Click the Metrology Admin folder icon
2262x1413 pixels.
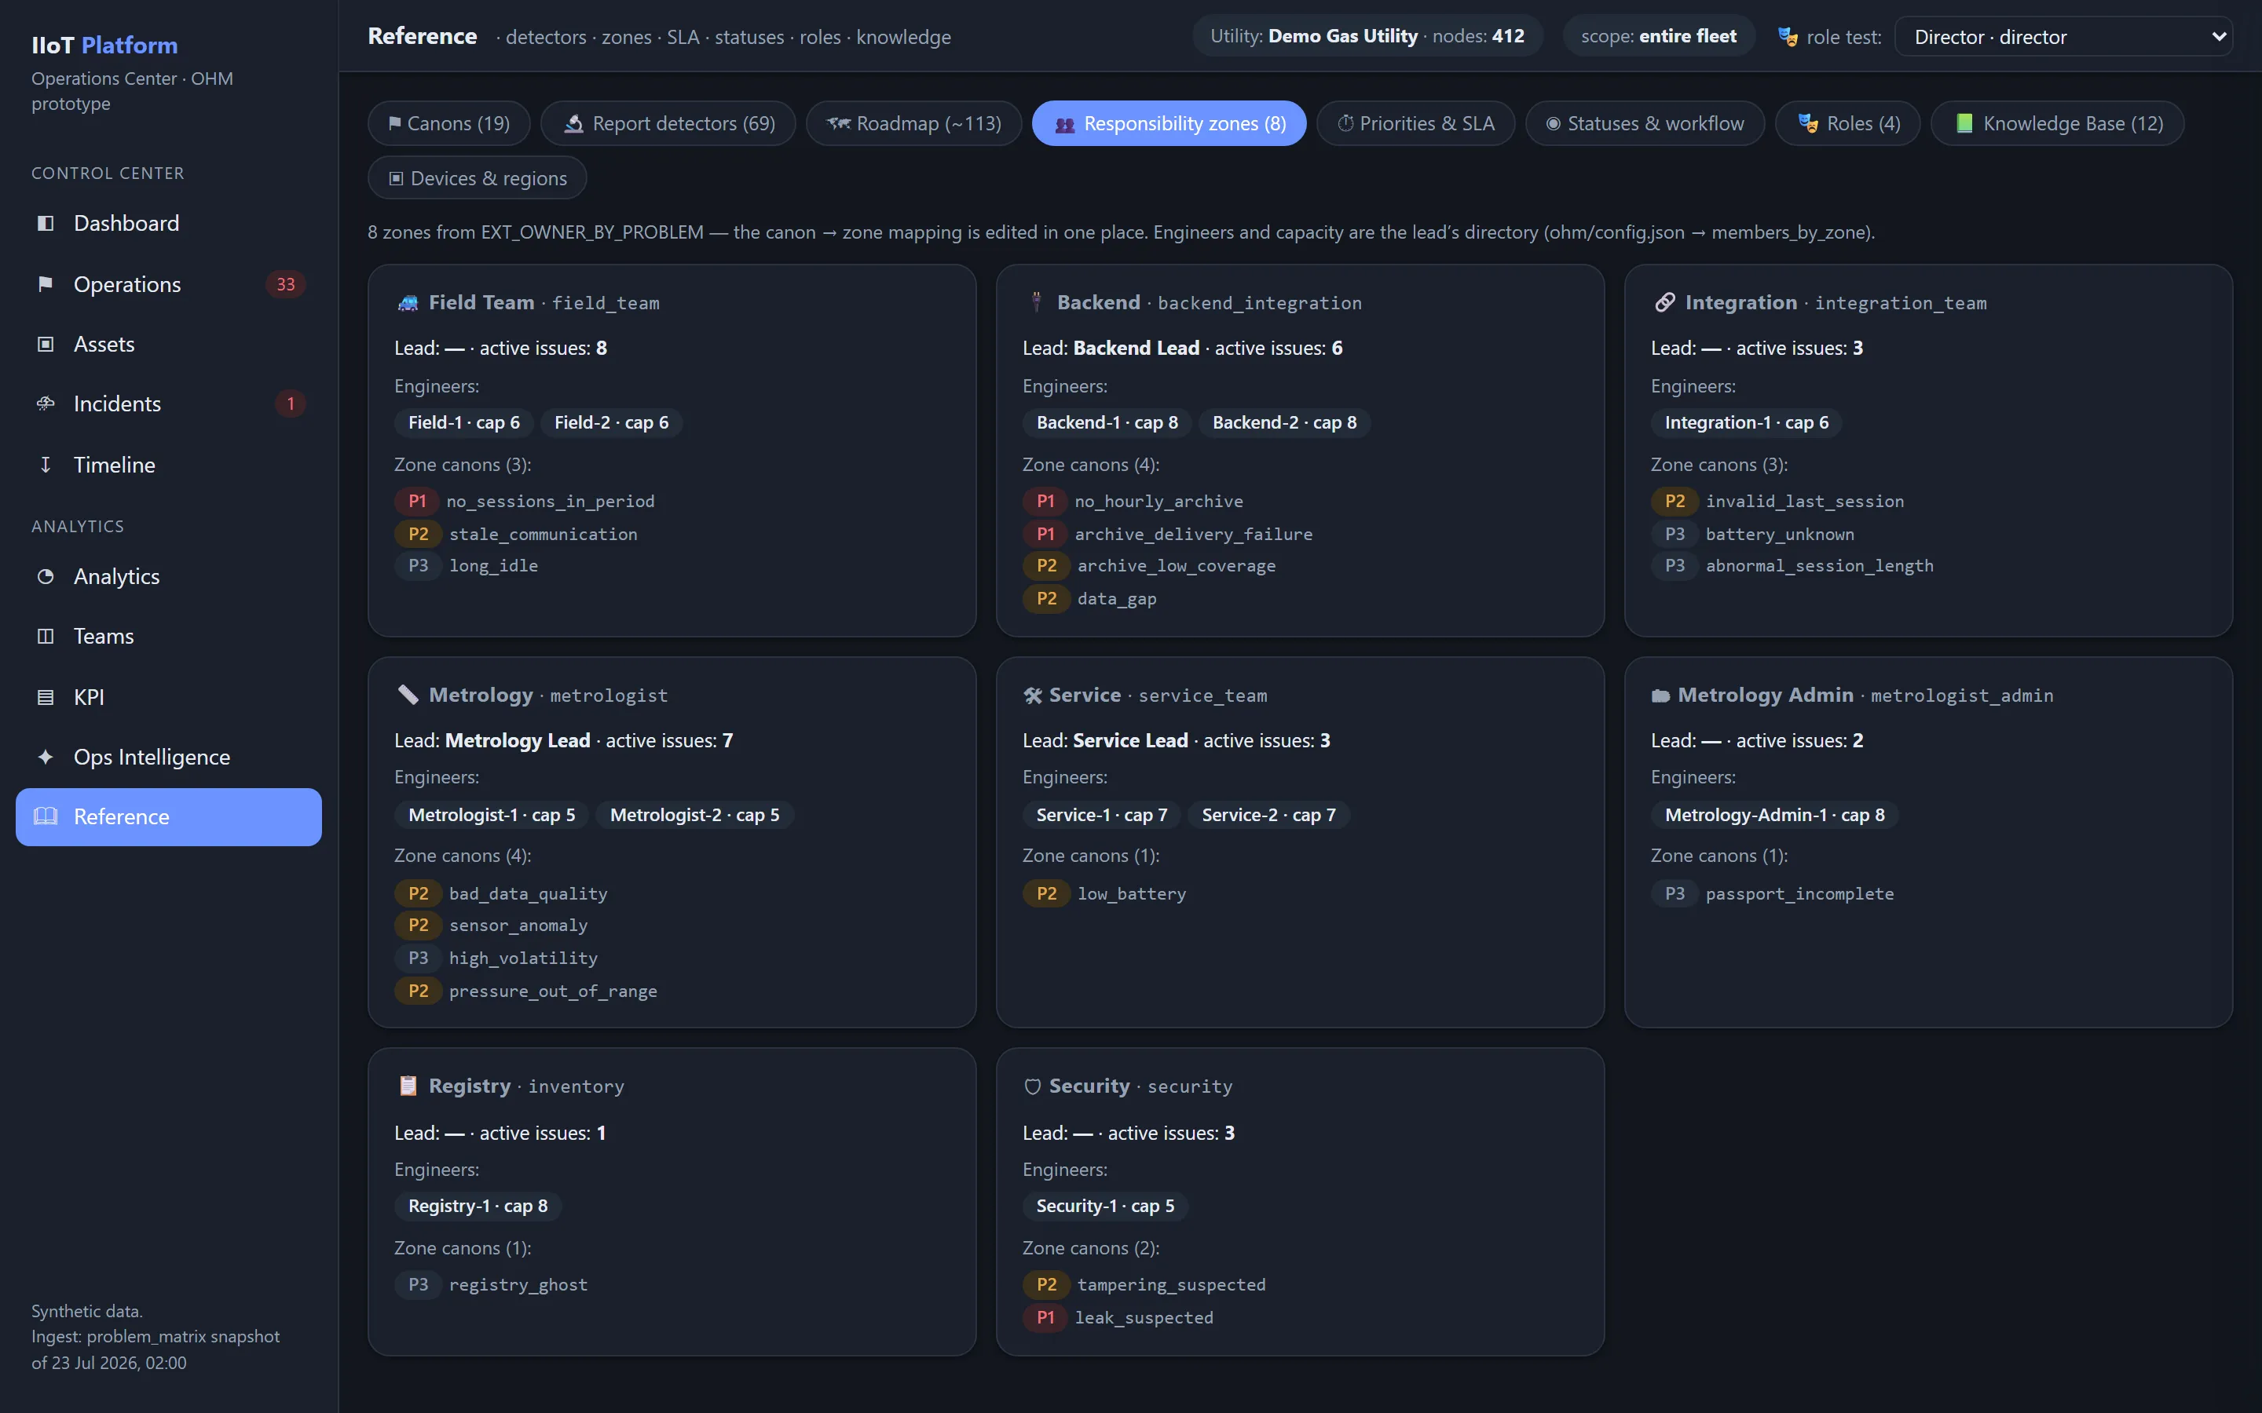pos(1661,696)
